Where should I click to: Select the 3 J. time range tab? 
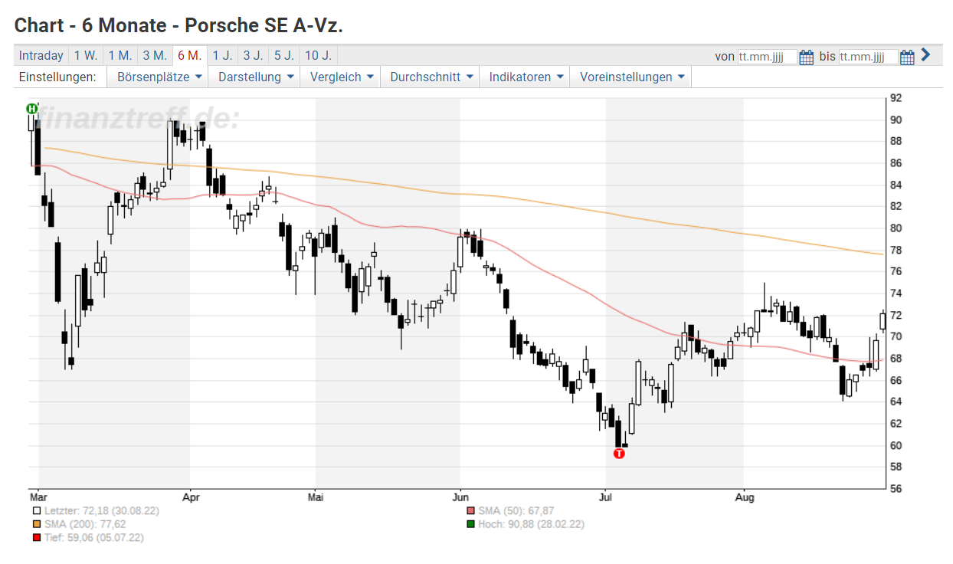[x=253, y=55]
